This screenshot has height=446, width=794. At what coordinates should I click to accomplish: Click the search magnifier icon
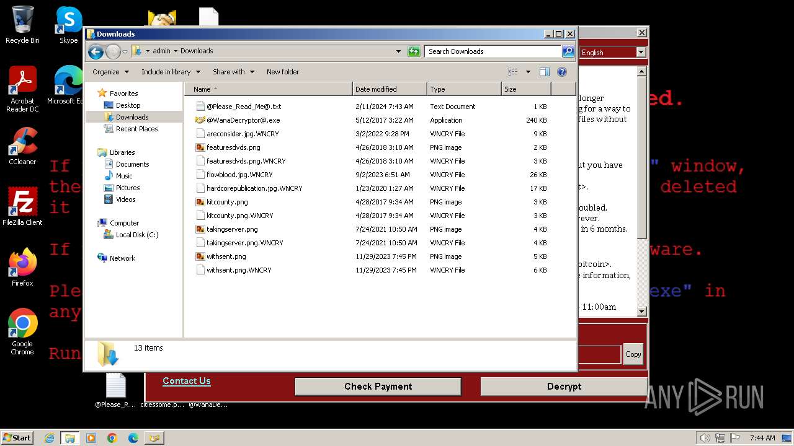click(x=568, y=51)
